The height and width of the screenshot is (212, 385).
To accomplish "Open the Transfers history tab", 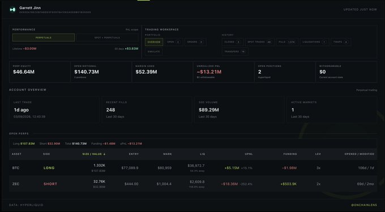I will [235, 51].
